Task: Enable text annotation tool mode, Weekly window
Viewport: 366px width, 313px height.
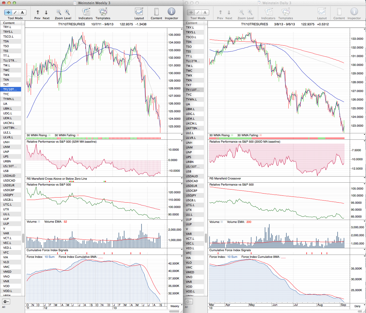Action: (22, 12)
